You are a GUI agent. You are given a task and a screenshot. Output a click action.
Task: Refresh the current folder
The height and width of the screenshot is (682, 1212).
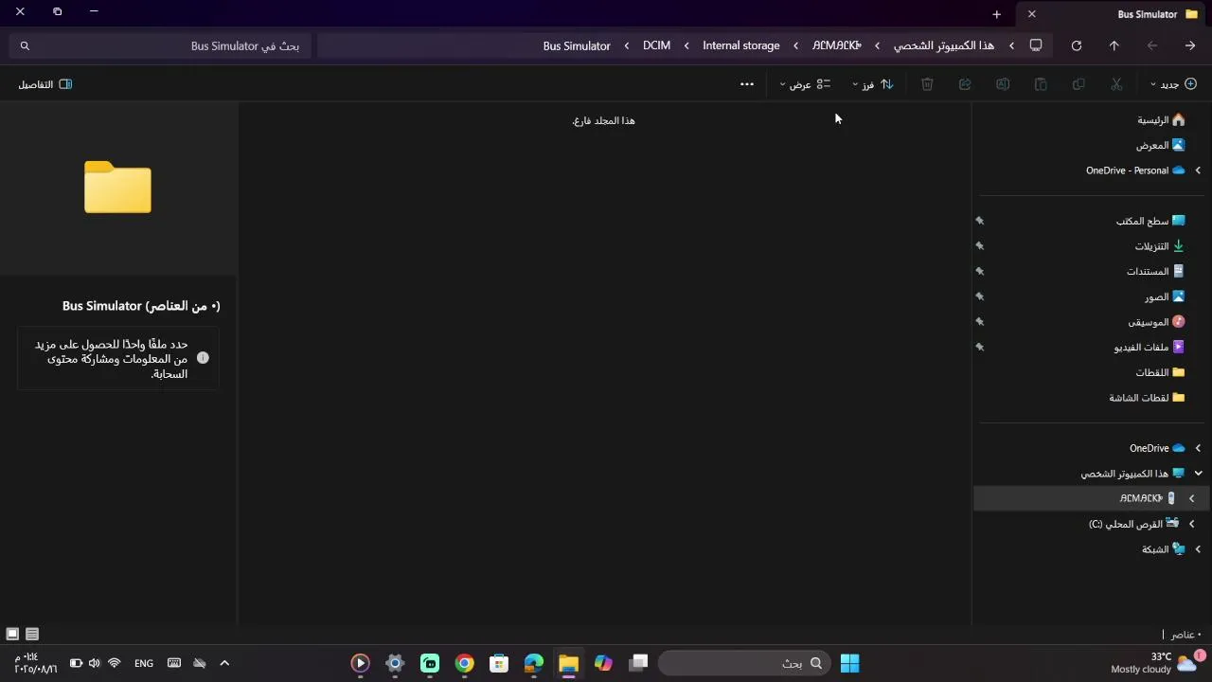(1077, 45)
